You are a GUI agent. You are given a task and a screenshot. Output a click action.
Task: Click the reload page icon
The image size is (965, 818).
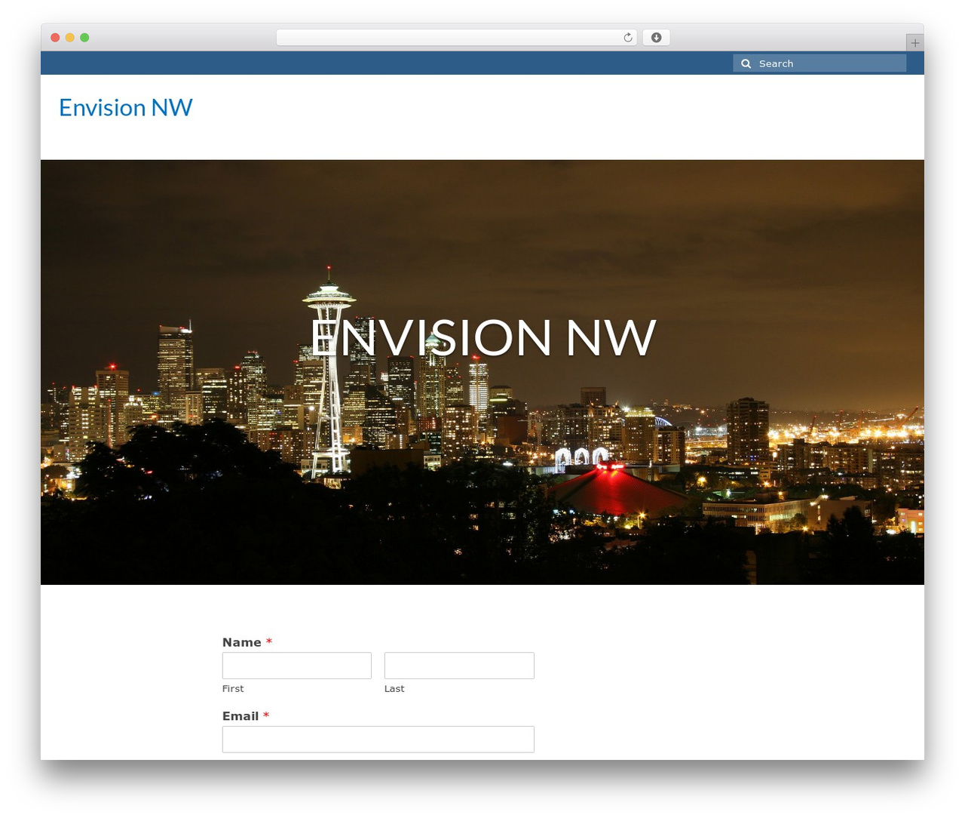point(628,38)
